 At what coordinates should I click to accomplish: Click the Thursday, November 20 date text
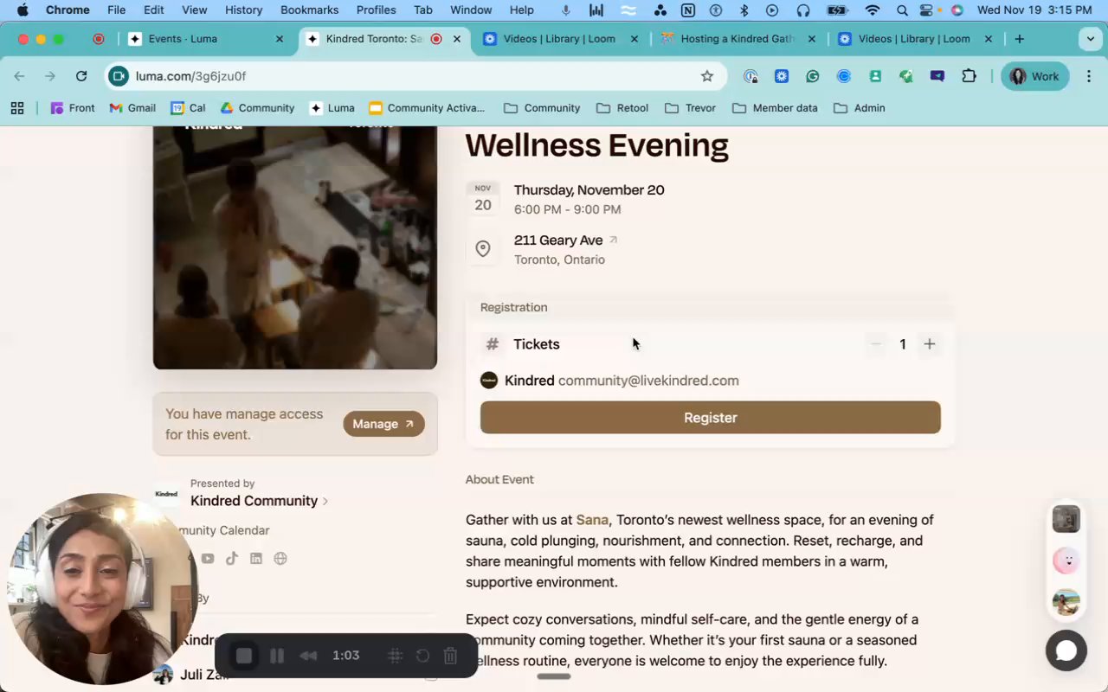coord(589,190)
